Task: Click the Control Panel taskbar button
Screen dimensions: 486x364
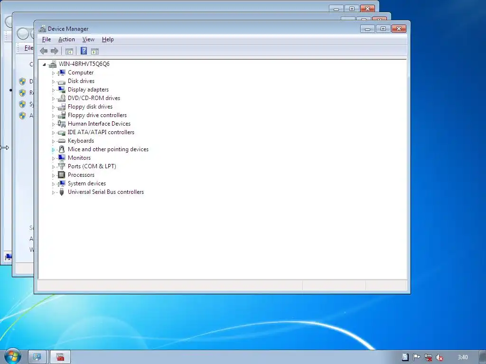Action: 37,357
